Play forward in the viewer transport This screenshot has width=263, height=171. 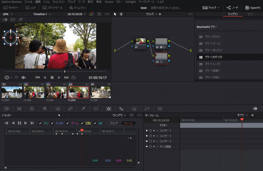coord(59,77)
